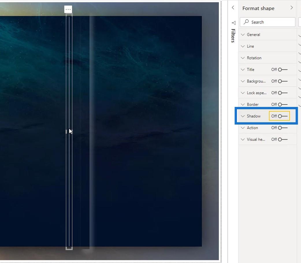Collapse the Format shape pane left arrow

(x=233, y=8)
